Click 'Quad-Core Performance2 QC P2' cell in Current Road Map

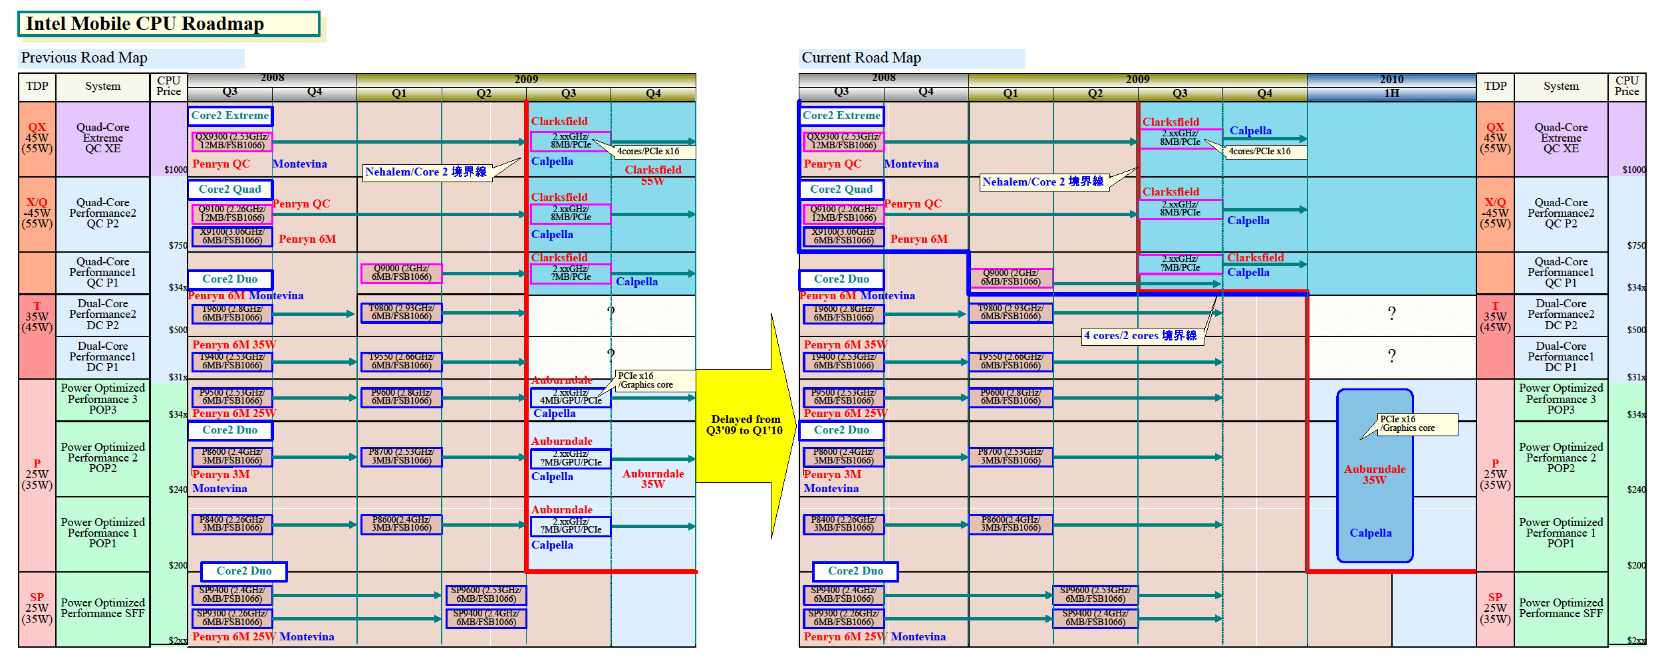point(1561,213)
